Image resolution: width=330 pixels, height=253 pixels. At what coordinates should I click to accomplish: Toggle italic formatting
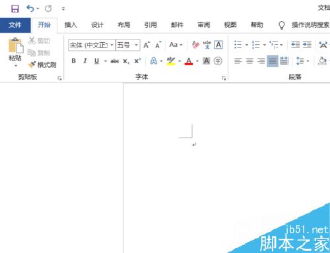[85, 61]
